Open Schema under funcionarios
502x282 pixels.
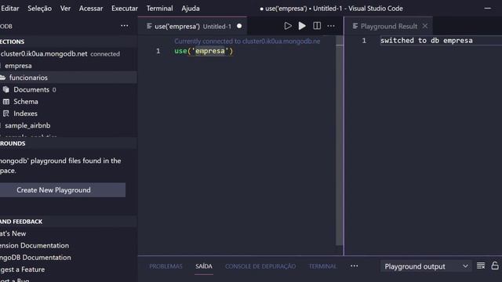[68, 101]
